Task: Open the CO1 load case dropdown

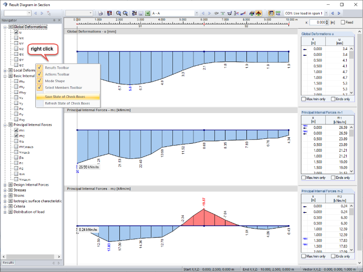Action: pos(326,13)
